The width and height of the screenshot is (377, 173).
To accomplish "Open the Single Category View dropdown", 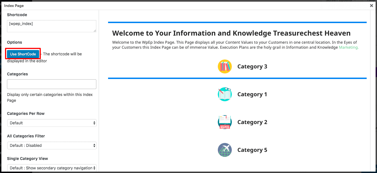I will [x=52, y=168].
